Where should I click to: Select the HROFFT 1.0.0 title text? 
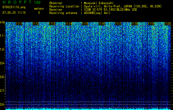(x=21, y=2)
